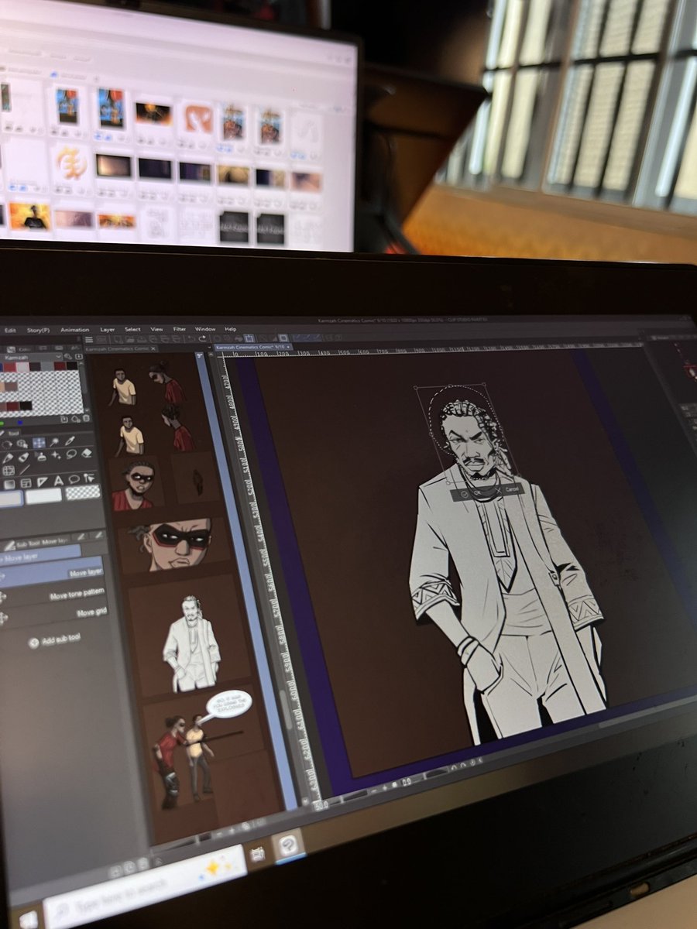
Task: Select the Pen tool
Action: click(x=7, y=458)
